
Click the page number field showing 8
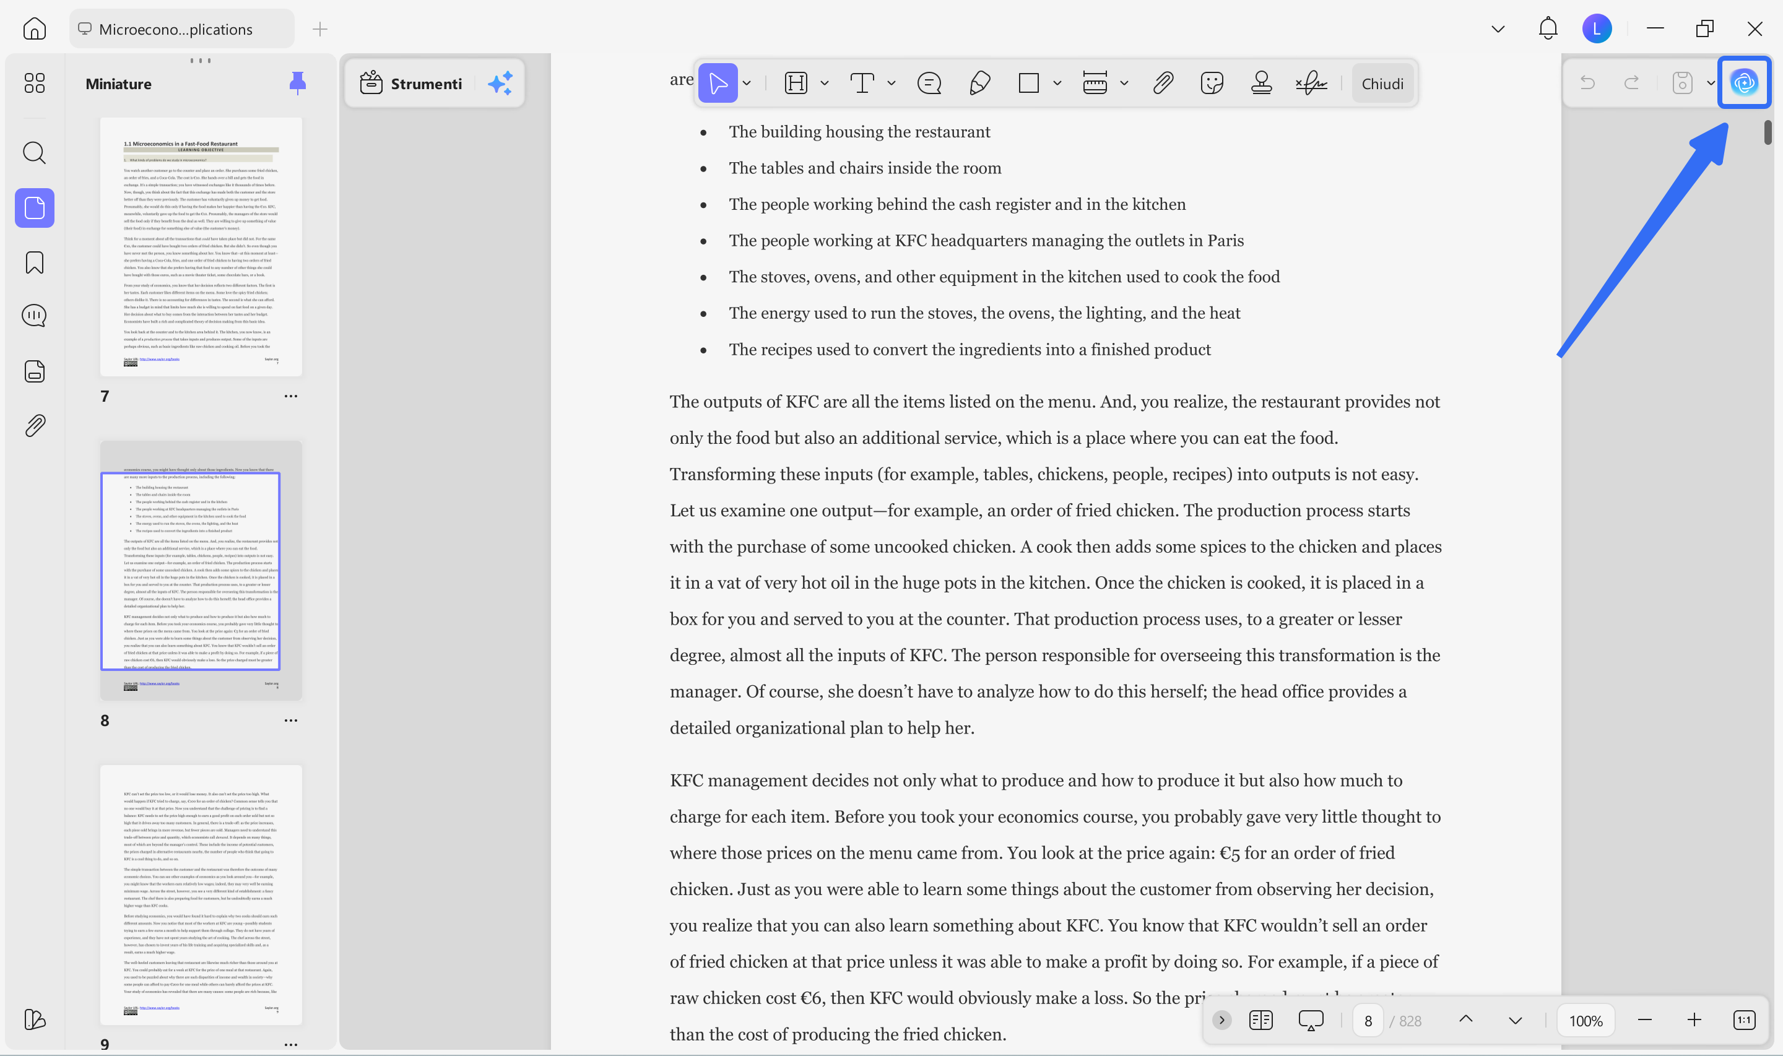click(x=1368, y=1021)
